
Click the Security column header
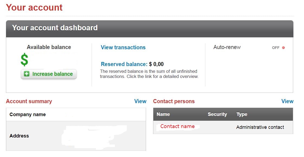(217, 114)
